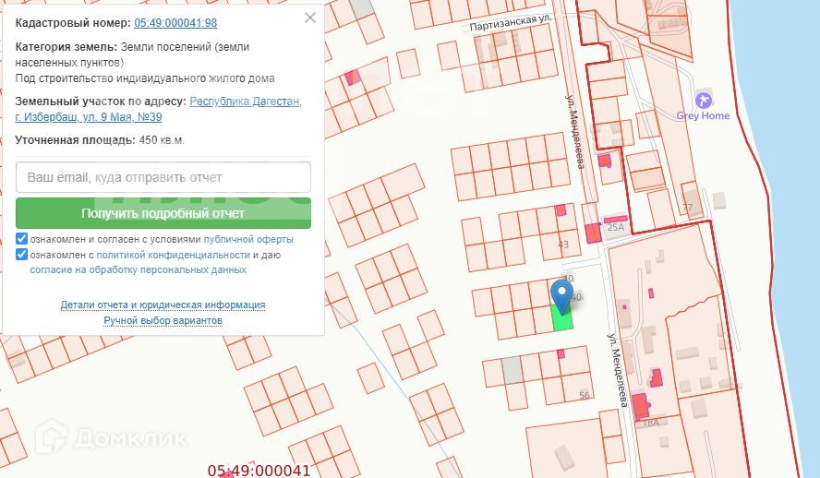Click building 25A on the map

click(x=615, y=227)
